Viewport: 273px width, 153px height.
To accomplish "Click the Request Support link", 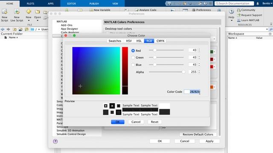I will [x=250, y=15].
